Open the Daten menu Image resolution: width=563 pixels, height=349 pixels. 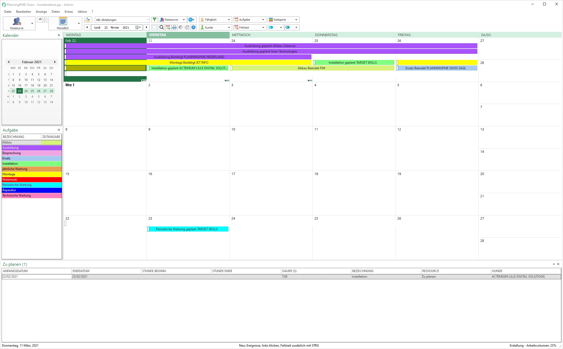pyautogui.click(x=56, y=12)
